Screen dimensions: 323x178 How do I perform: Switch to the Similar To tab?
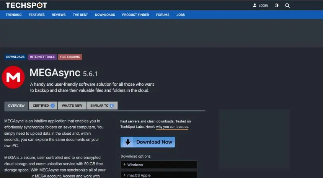click(x=102, y=106)
